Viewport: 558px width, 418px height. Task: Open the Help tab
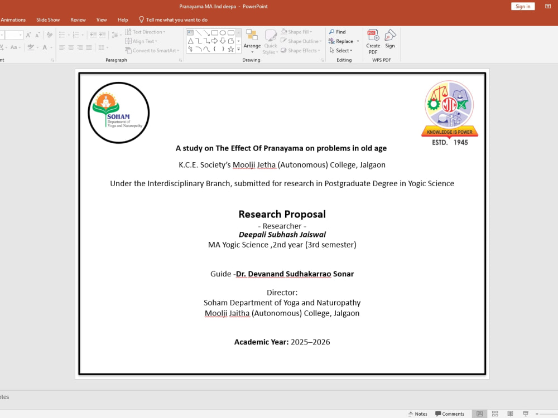pyautogui.click(x=123, y=20)
